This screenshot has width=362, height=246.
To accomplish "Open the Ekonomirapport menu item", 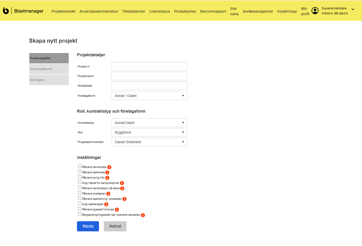I will (x=213, y=11).
